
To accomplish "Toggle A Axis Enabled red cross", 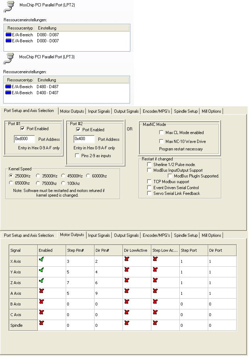I will [x=42, y=291].
